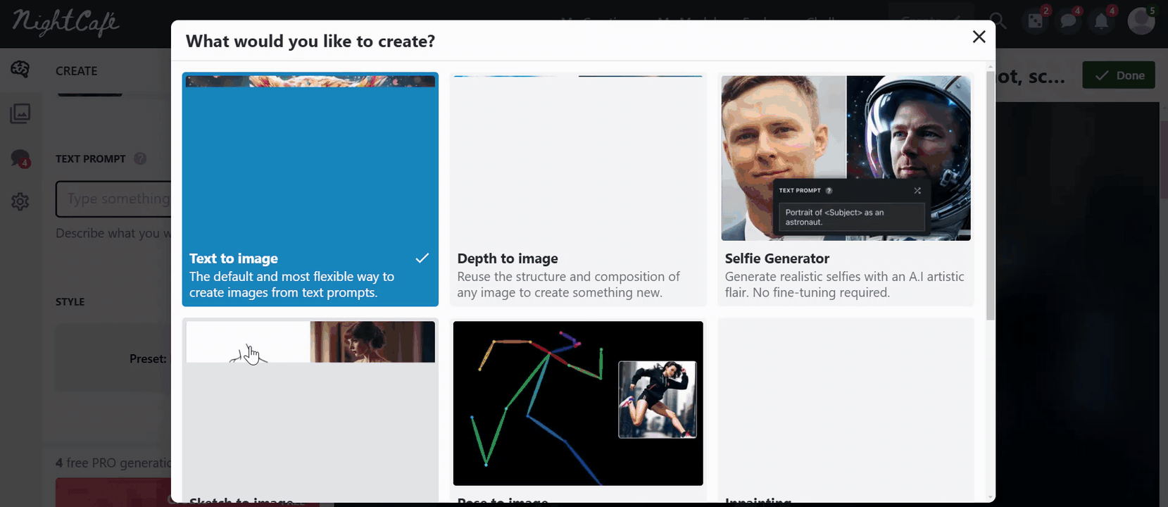Click the green Done button
The height and width of the screenshot is (507, 1168).
tap(1118, 75)
